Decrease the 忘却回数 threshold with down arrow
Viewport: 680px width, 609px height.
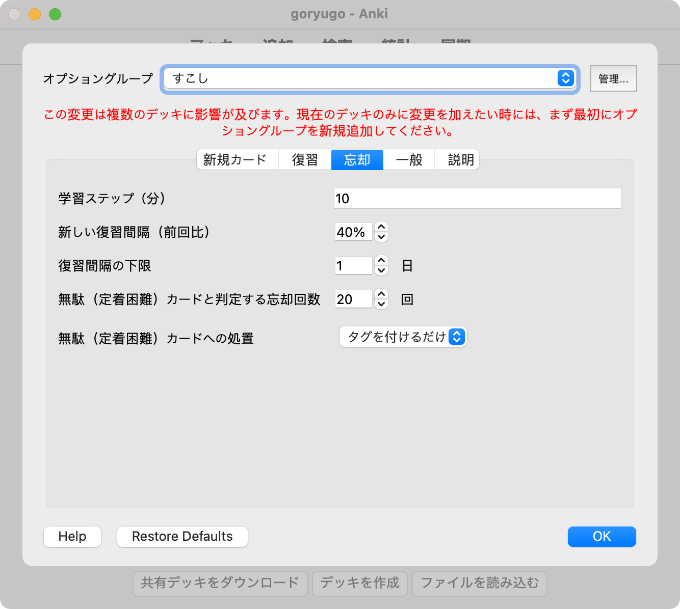pyautogui.click(x=381, y=305)
